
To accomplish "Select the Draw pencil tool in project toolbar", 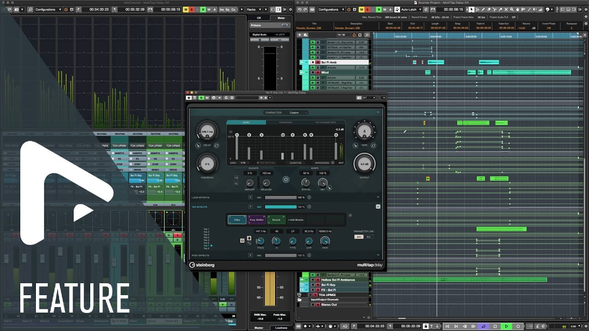I will tap(483, 9).
